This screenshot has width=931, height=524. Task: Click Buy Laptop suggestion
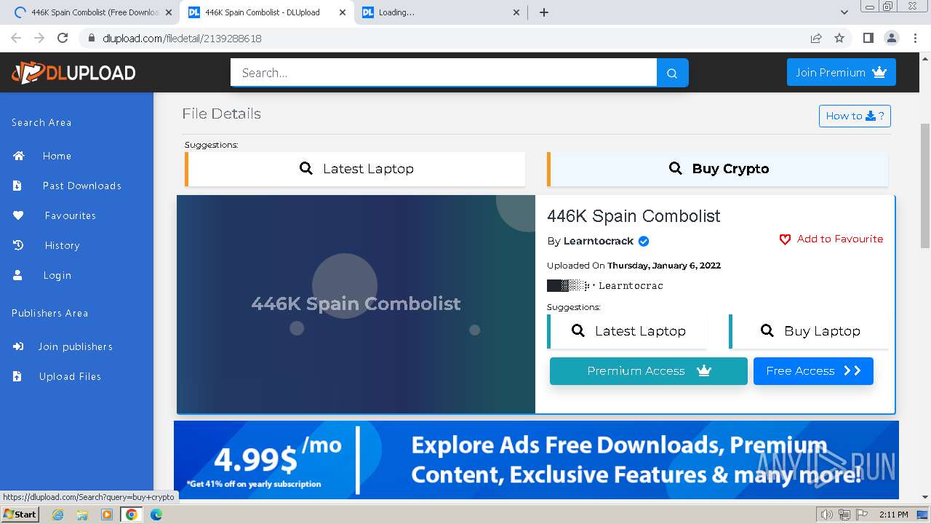click(x=809, y=331)
